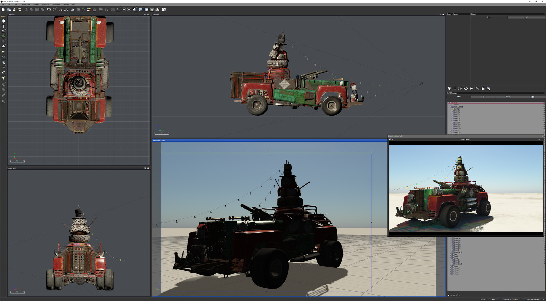Screen dimensions: 546x301
Task: Click previous camera arrow in Camera Control
Action: click(392, 139)
